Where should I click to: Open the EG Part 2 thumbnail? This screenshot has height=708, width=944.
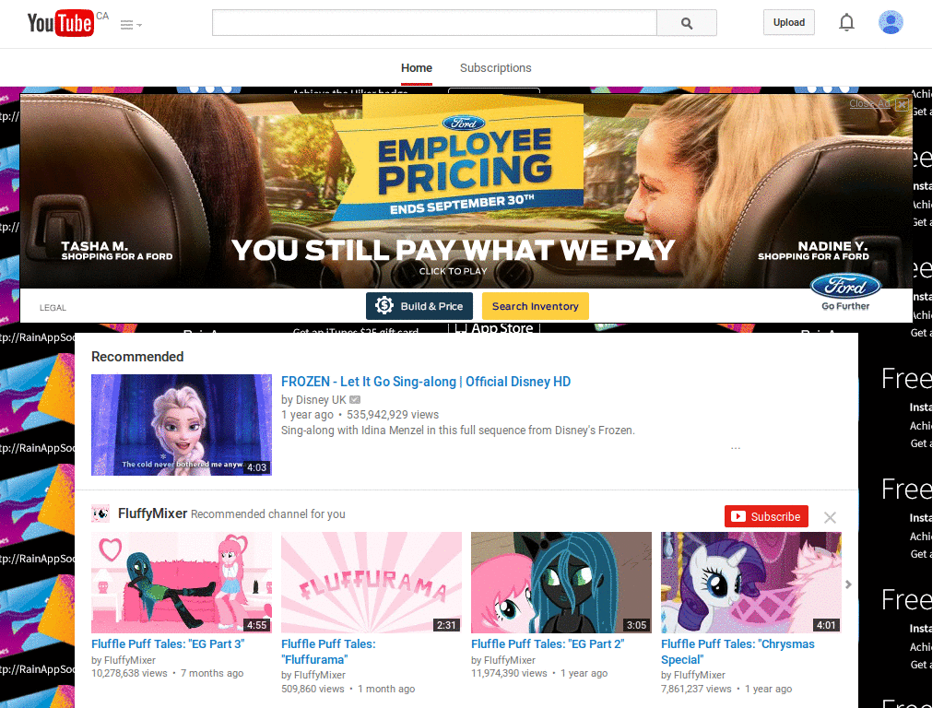(561, 583)
